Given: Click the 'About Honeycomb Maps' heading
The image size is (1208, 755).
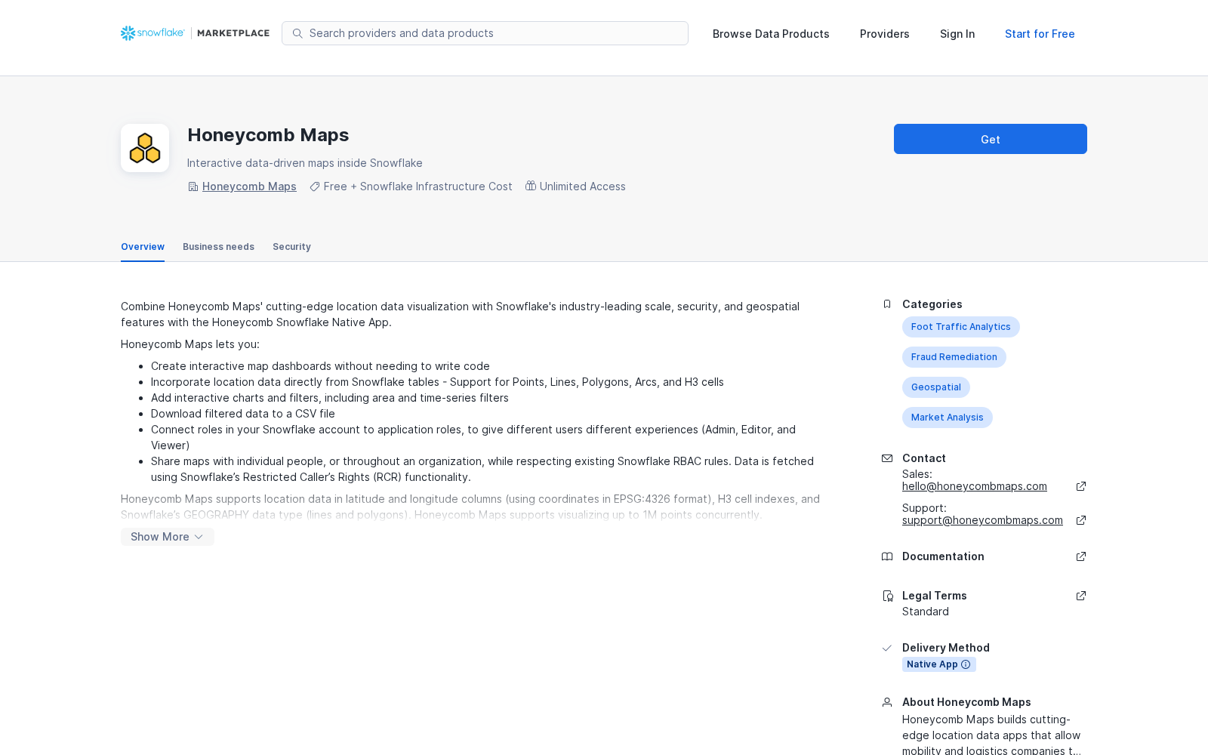Looking at the screenshot, I should pyautogui.click(x=966, y=702).
